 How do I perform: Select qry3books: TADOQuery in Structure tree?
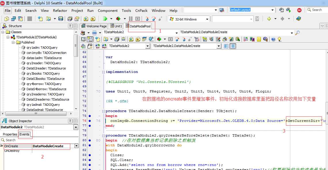pyautogui.click(x=43, y=73)
